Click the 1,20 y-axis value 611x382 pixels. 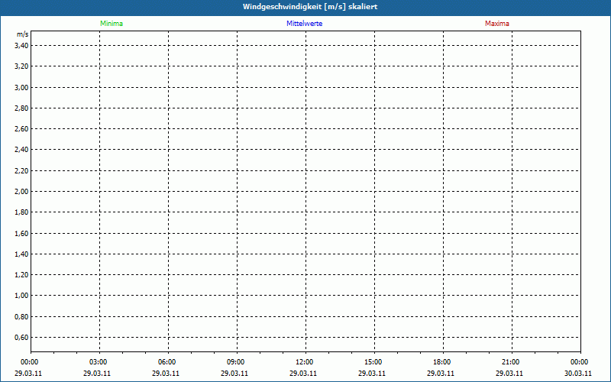pos(21,275)
